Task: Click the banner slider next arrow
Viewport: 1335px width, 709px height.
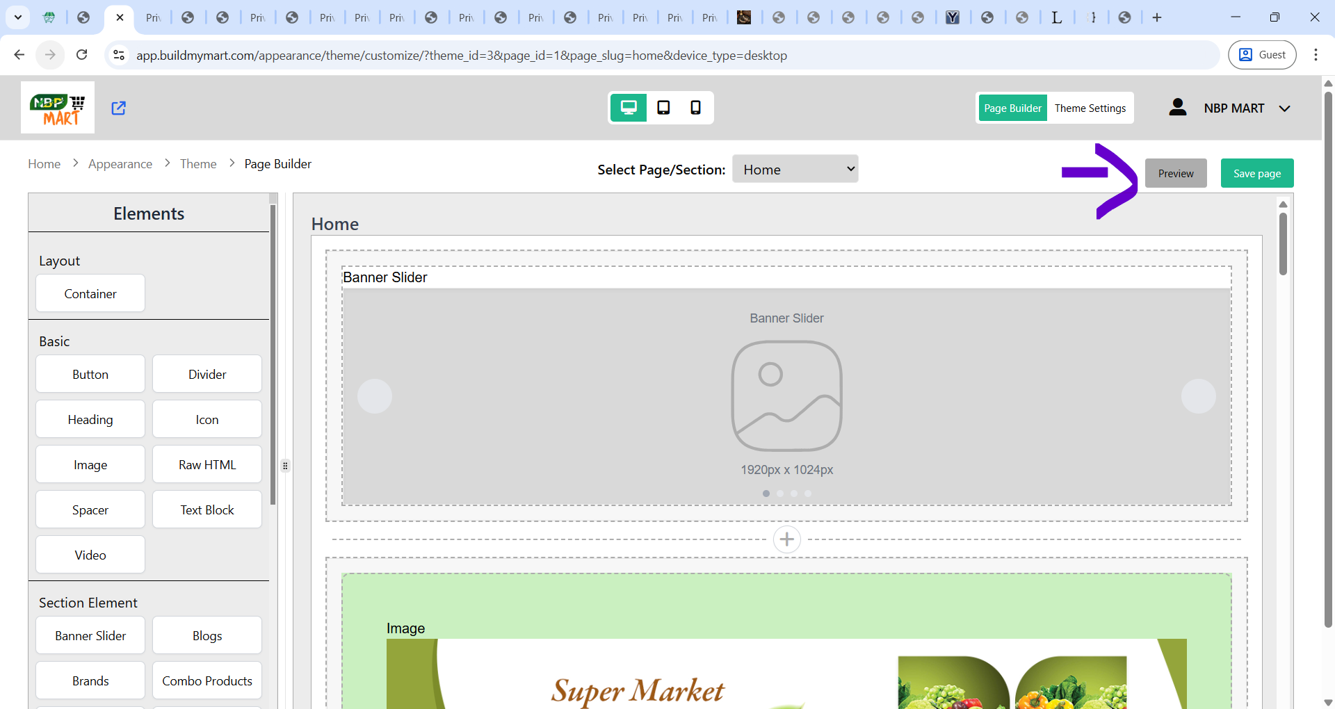Action: tap(1199, 396)
